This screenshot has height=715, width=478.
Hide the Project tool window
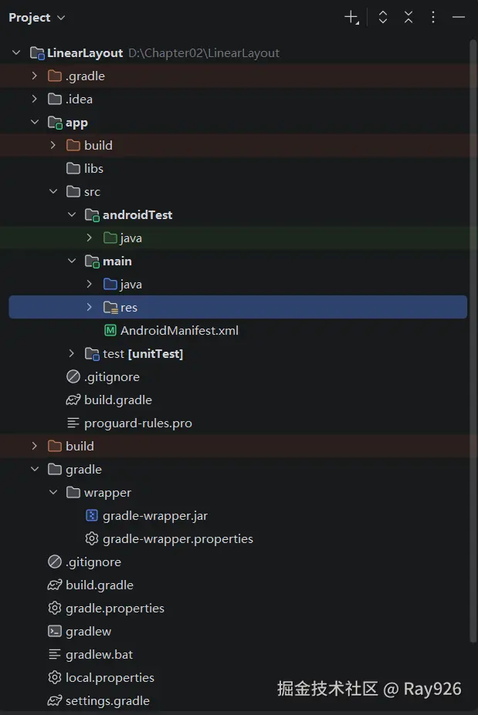(x=459, y=17)
